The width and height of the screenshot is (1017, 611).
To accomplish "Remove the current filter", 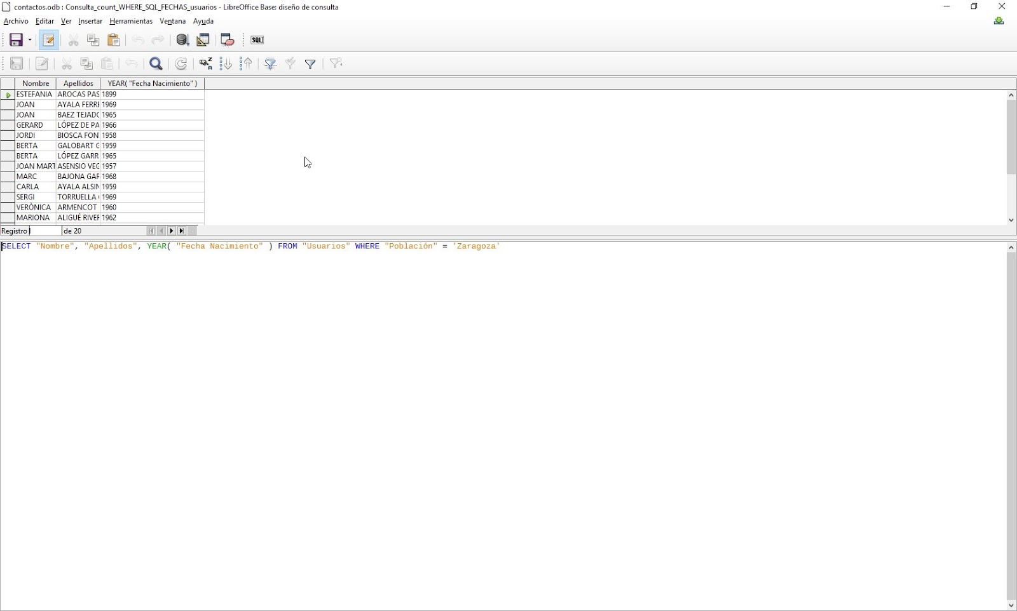I will [x=335, y=64].
